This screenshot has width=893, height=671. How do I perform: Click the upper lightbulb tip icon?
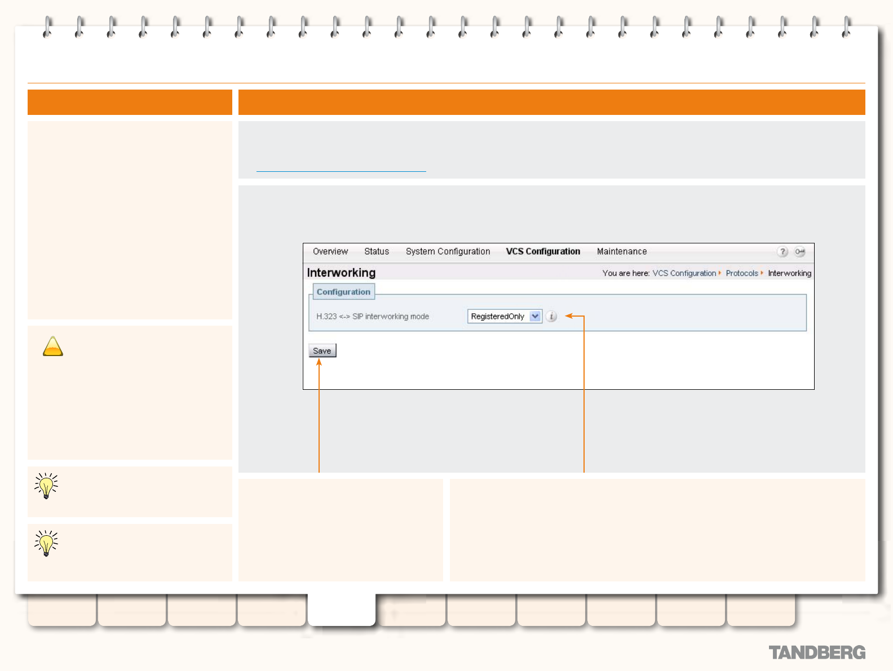click(46, 486)
